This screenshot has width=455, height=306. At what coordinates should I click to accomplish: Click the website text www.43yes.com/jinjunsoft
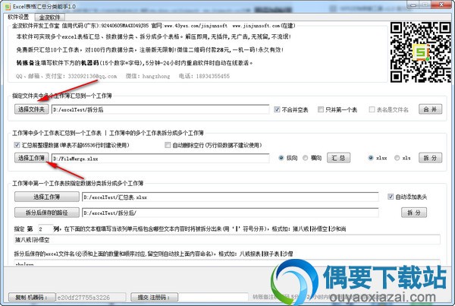click(196, 26)
